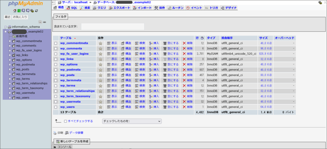Click the home icon in the sidebar
Viewport: 327px width, 149px height.
(15, 10)
